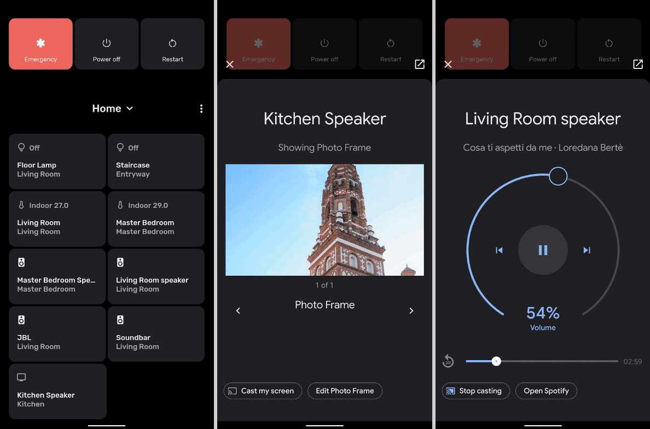
Task: Open Kitchen Speaker in external app icon
Action: [x=420, y=64]
